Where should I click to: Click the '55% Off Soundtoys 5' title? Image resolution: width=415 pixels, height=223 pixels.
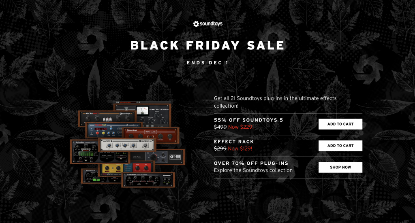tap(248, 120)
